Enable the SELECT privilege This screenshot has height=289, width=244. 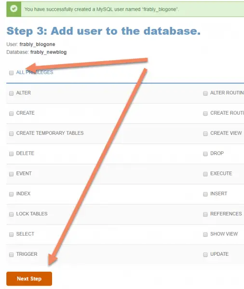11,235
